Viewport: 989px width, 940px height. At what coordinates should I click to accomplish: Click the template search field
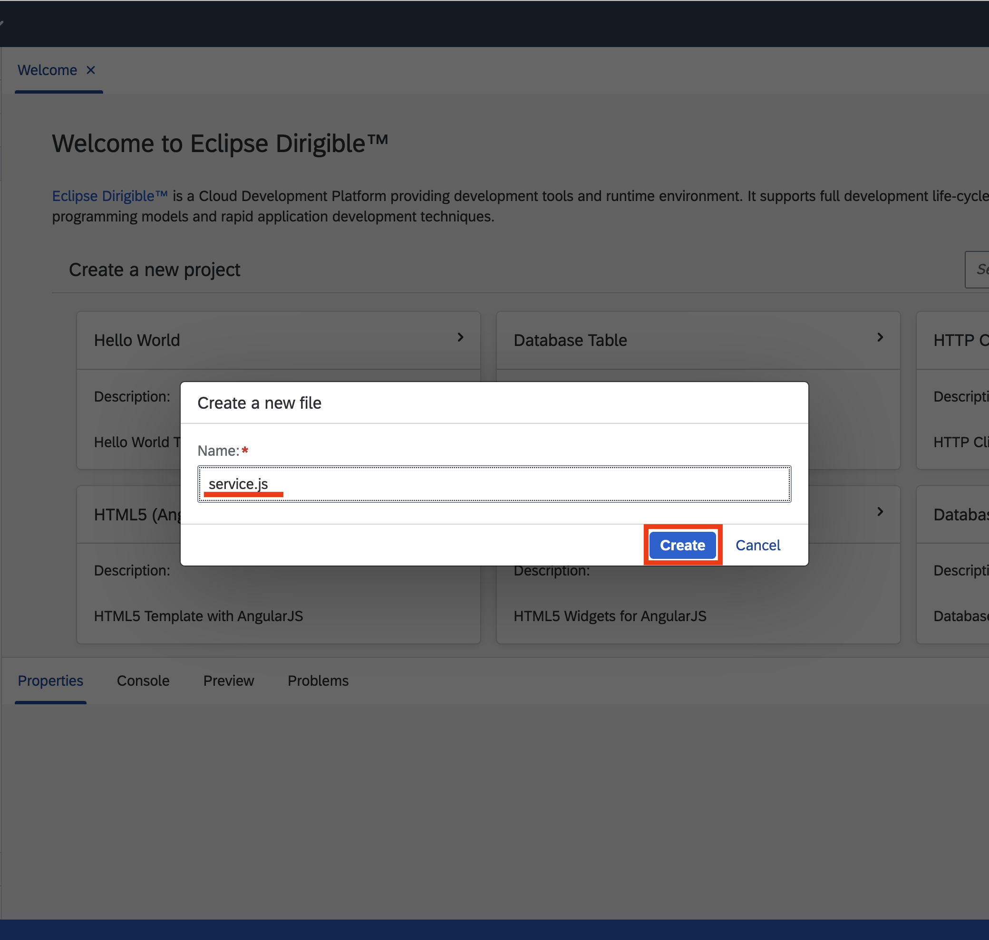pos(979,269)
